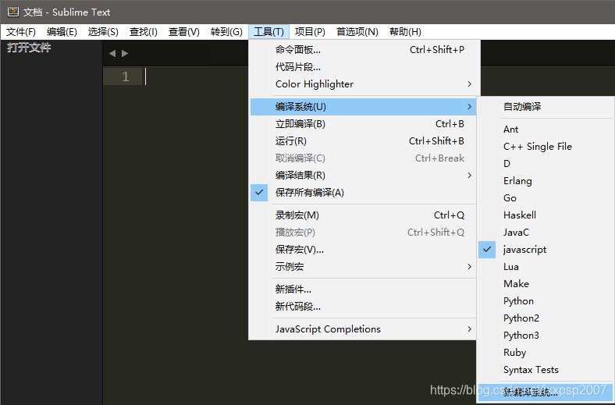Open the 查找(I) menu
Image resolution: width=615 pixels, height=405 pixels.
(x=144, y=32)
